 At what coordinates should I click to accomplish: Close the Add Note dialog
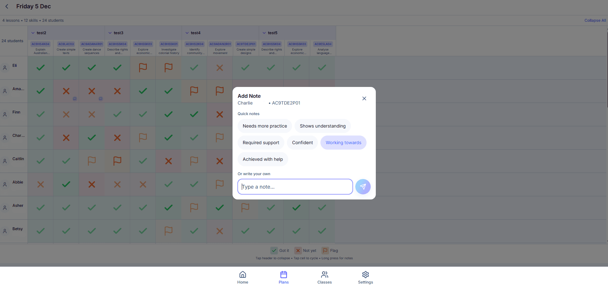[364, 98]
